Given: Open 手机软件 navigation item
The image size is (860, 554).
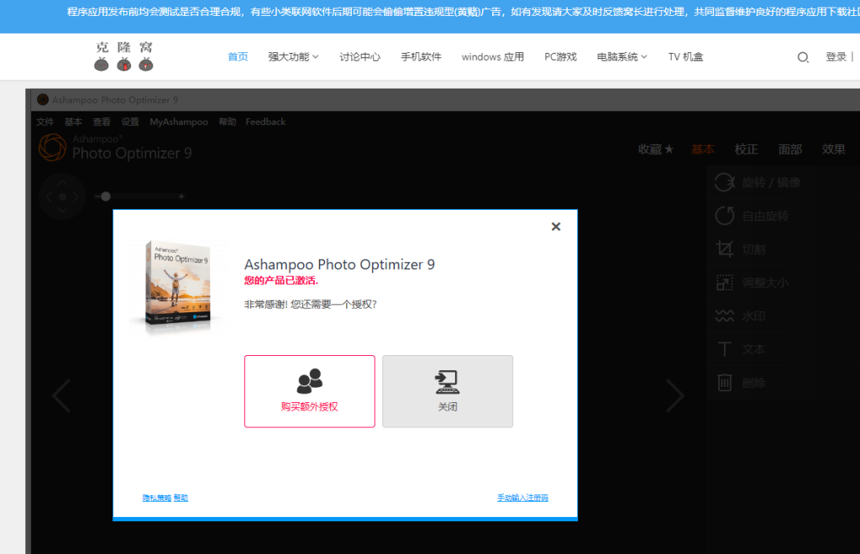Looking at the screenshot, I should click(421, 56).
